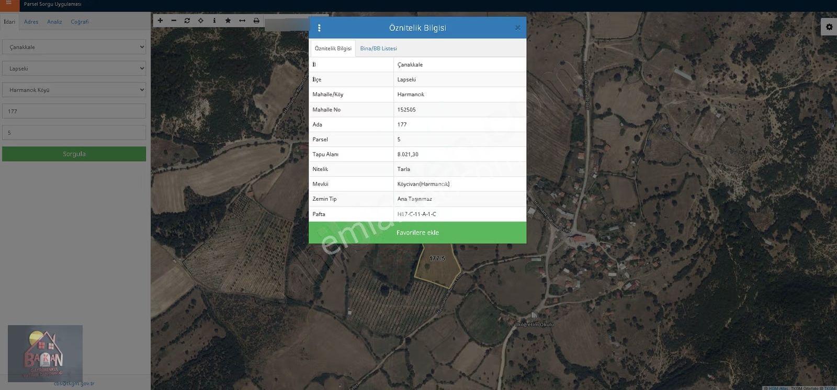Open the Analiz tab
837x390 pixels.
pyautogui.click(x=54, y=22)
